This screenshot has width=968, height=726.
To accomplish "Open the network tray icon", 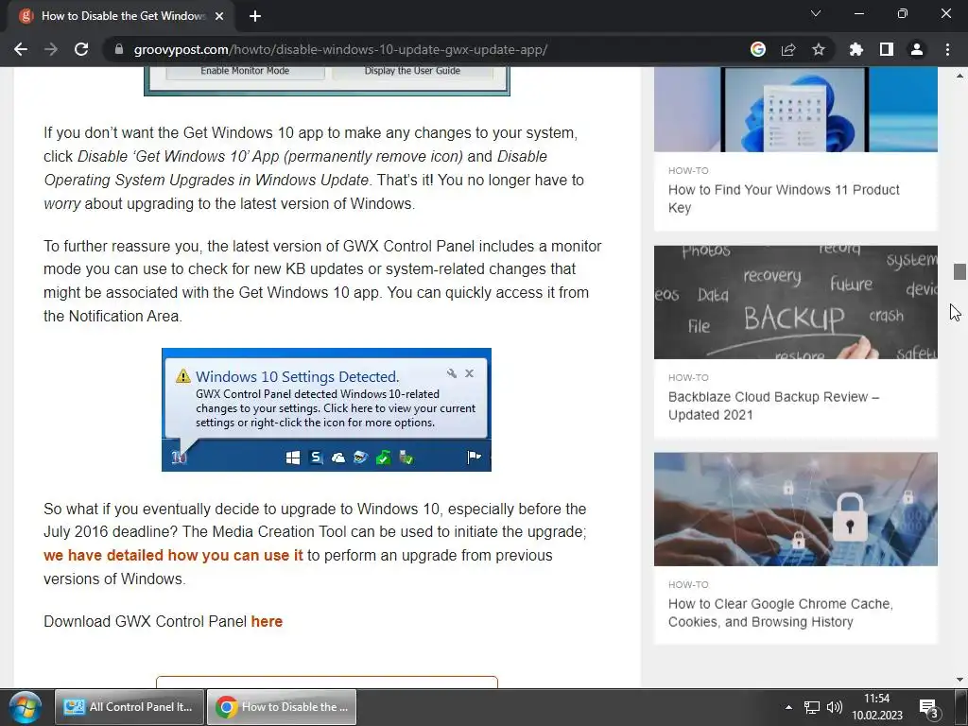I will [x=812, y=707].
